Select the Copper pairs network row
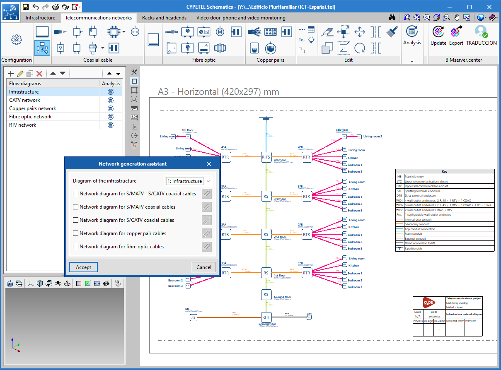The height and width of the screenshot is (370, 501). (65, 108)
